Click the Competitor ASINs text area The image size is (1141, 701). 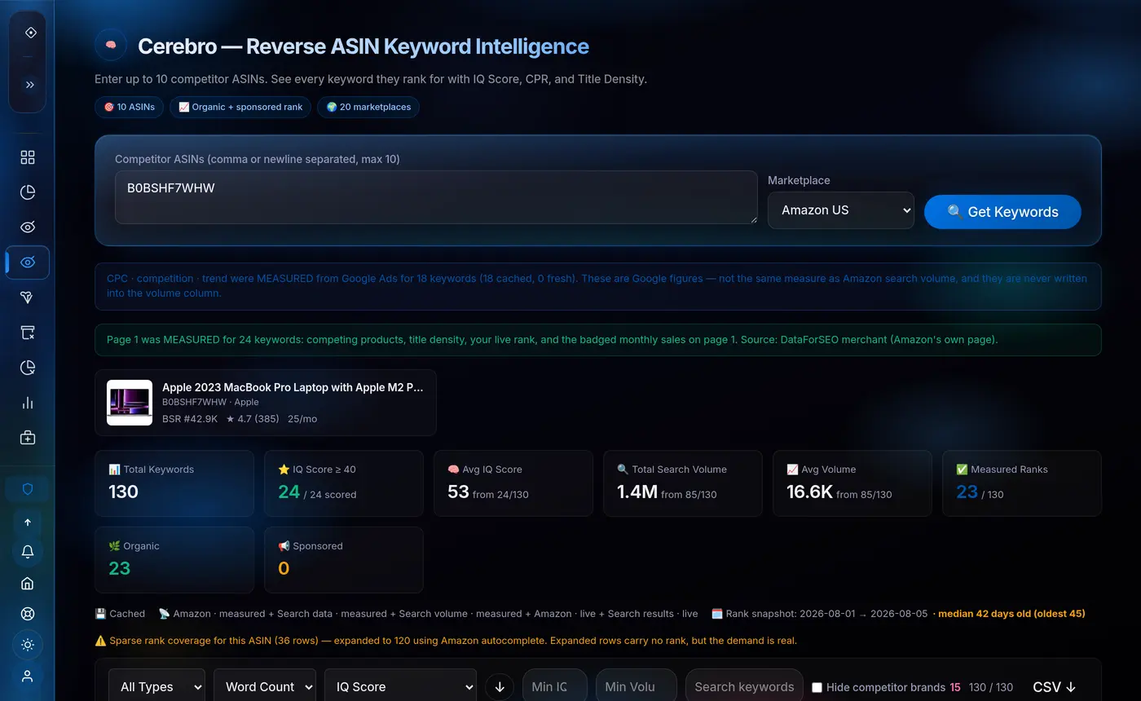pyautogui.click(x=436, y=197)
